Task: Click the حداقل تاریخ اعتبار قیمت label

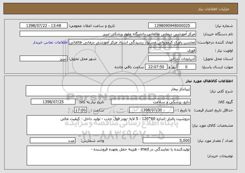Action: pos(213,110)
